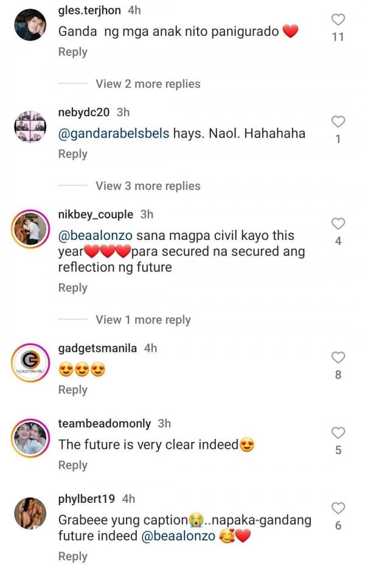Reply to gles.terjhon's comment

[73, 52]
